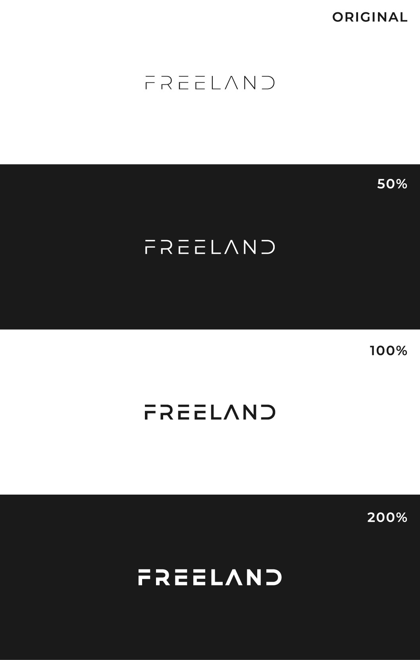Click letter A in the 50% logo
The width and height of the screenshot is (420, 660).
231,247
